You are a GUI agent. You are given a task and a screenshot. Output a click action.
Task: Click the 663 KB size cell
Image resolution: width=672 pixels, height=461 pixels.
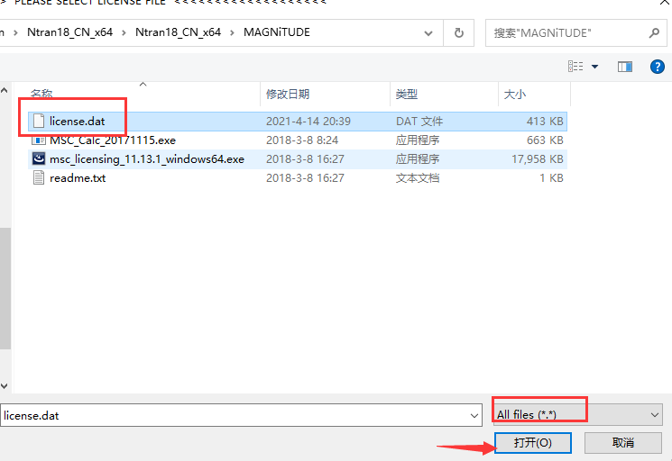pos(545,140)
